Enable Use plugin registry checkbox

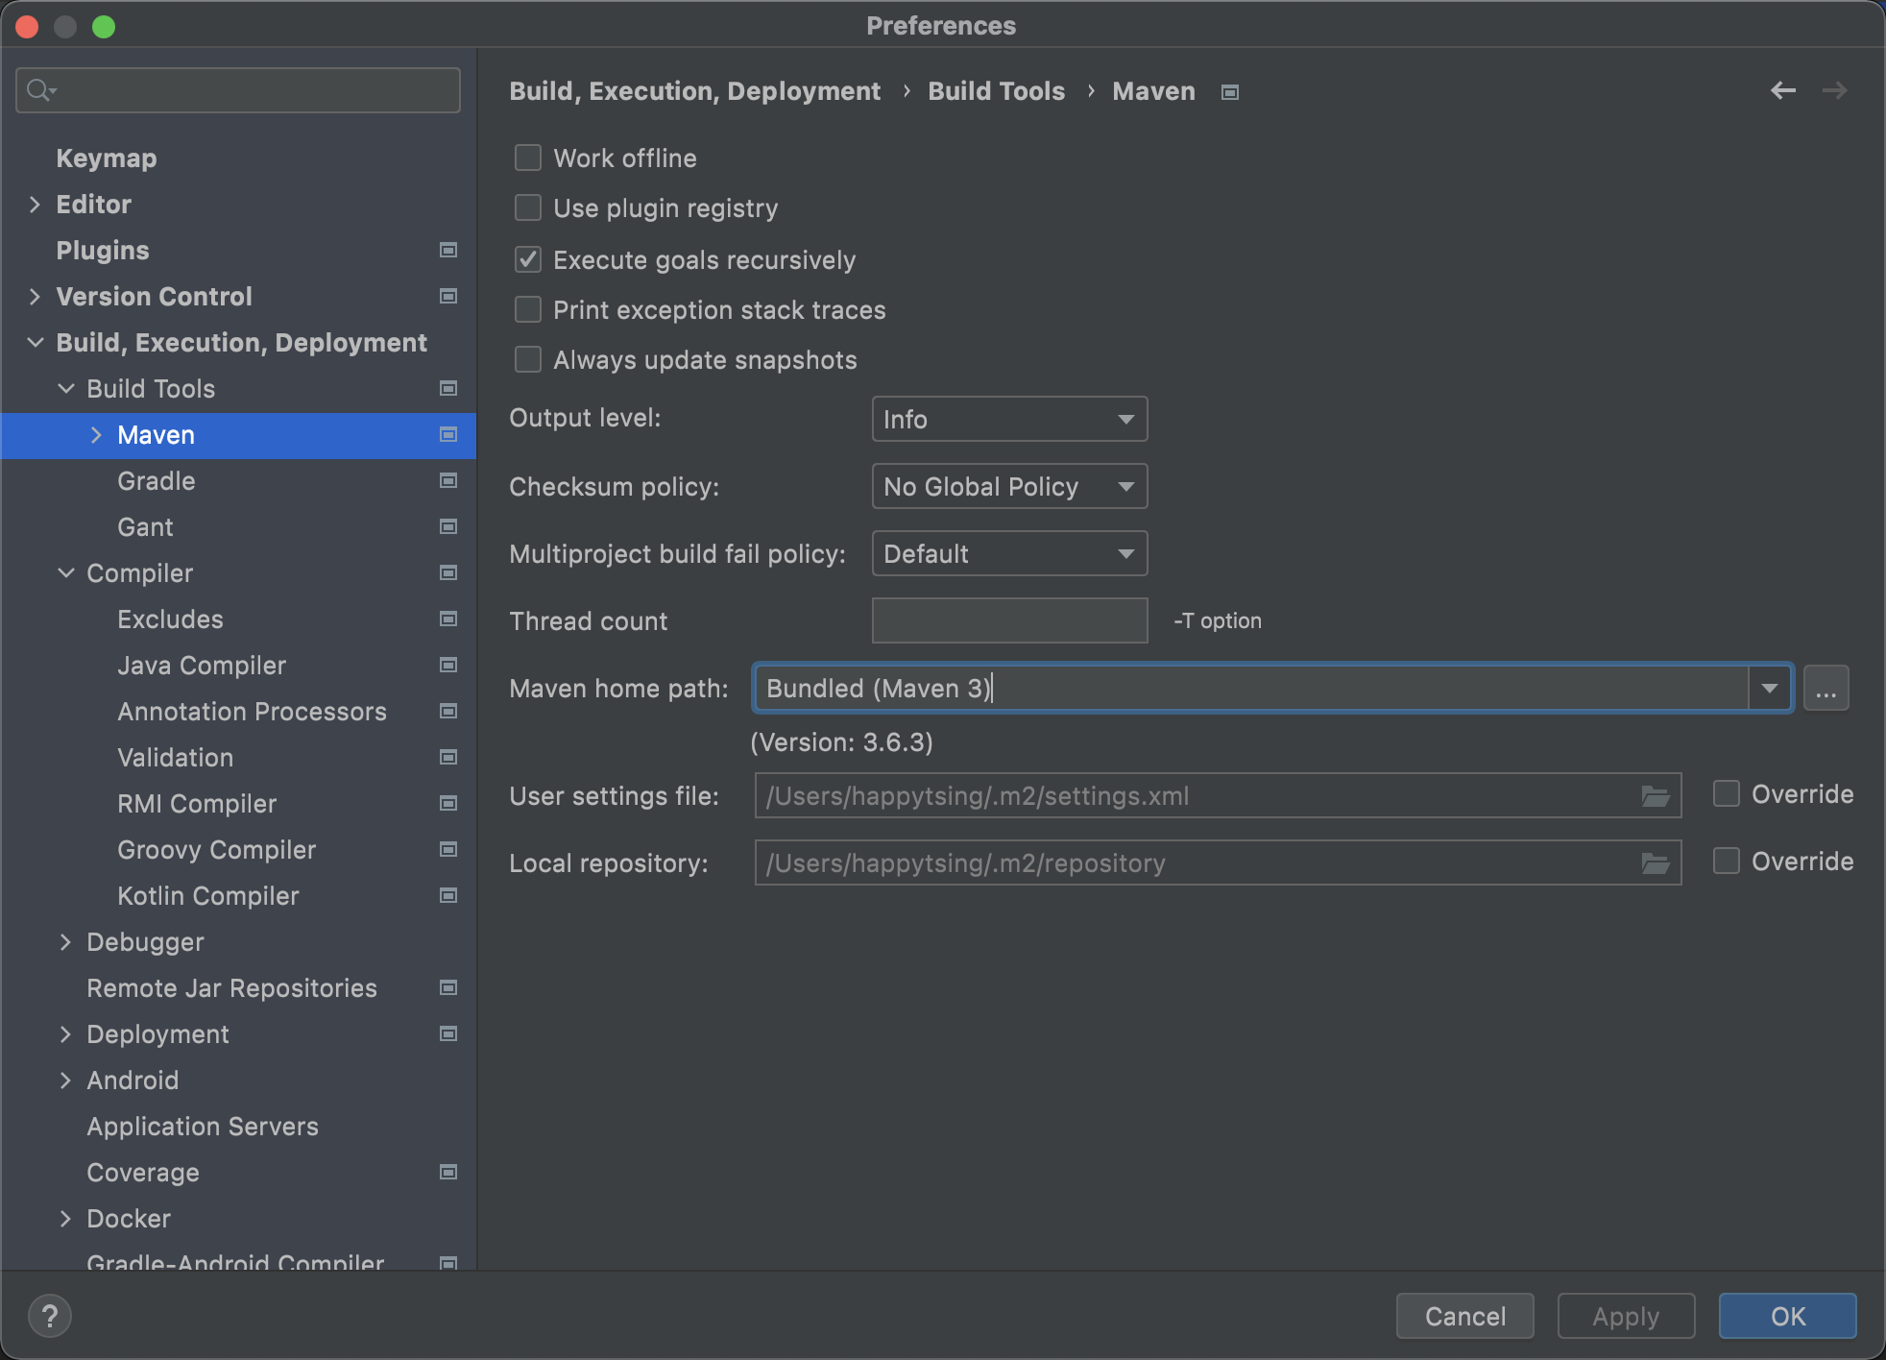[528, 207]
